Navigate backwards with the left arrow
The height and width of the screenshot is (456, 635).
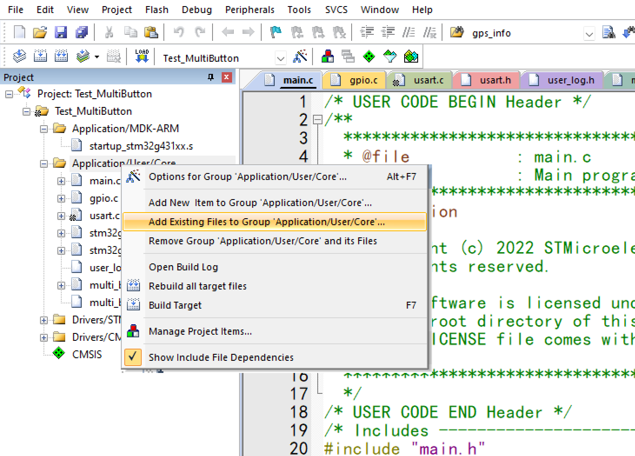coord(227,33)
